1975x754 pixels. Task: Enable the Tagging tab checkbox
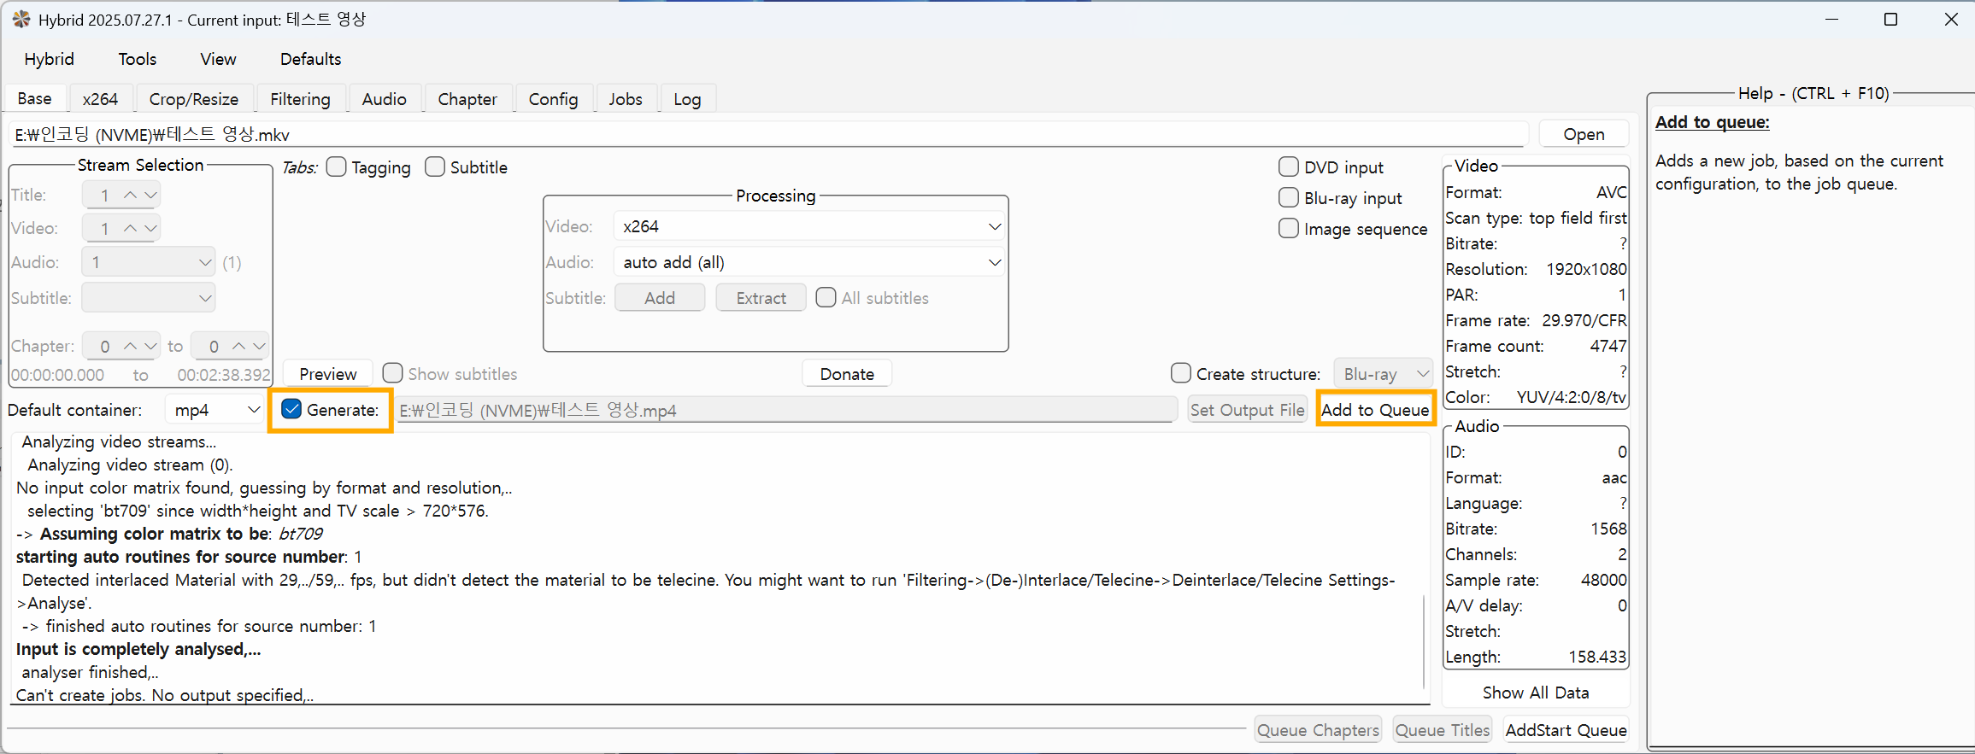click(337, 167)
